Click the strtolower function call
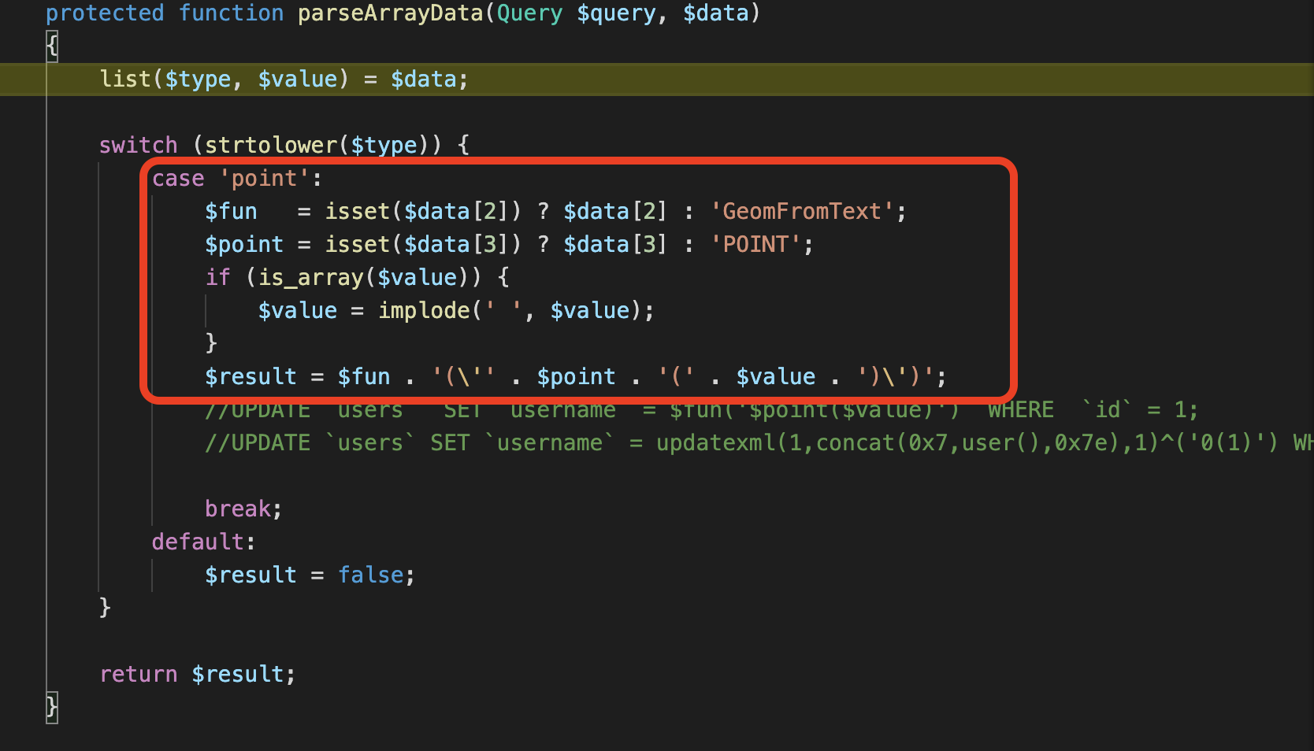Screen dimensions: 1314x751 click(x=272, y=145)
